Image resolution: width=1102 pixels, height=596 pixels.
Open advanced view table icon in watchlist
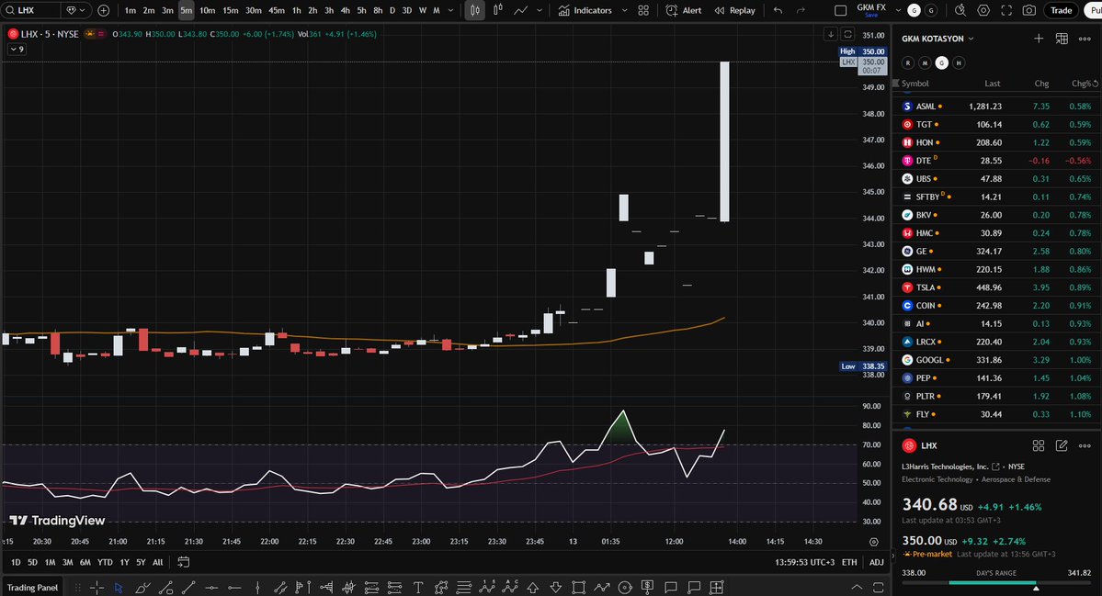[x=1062, y=39]
